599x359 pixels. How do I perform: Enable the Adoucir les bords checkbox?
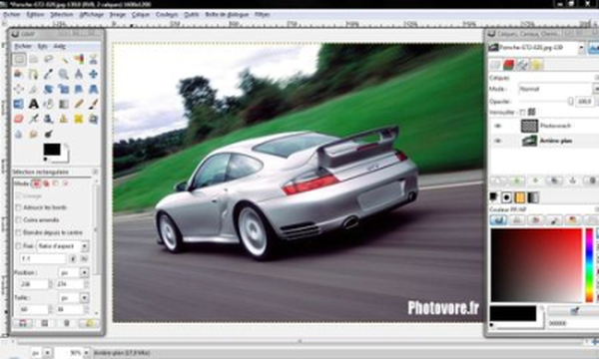tap(18, 207)
